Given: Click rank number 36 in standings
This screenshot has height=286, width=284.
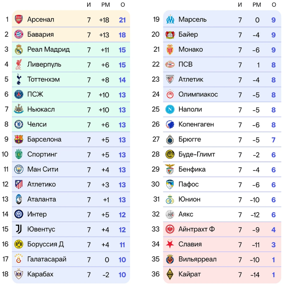Looking at the screenshot, I should 155,275.
